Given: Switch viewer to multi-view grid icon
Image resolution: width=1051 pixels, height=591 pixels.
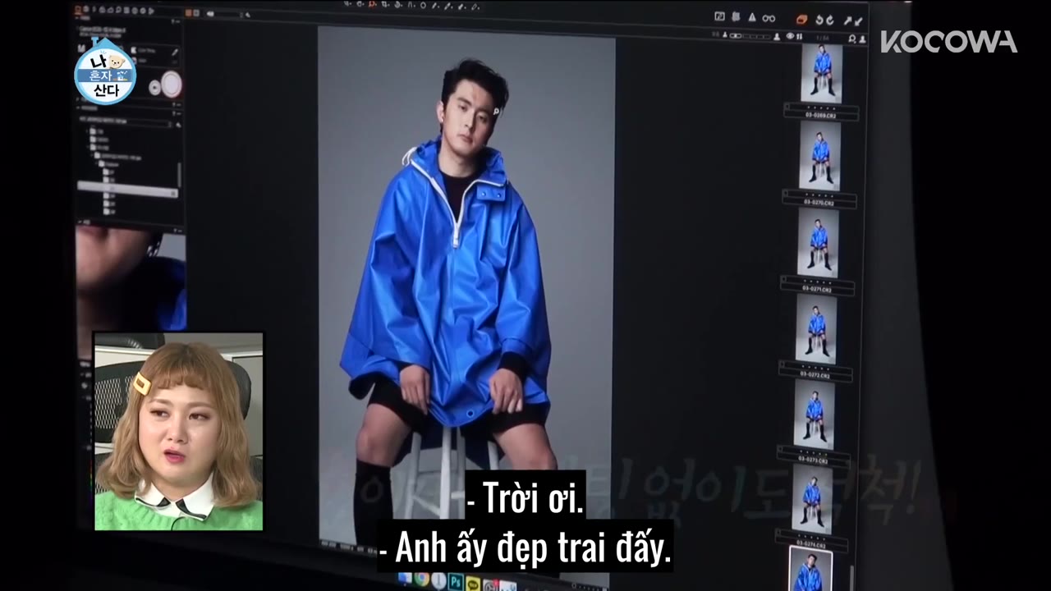Looking at the screenshot, I should (x=188, y=12).
